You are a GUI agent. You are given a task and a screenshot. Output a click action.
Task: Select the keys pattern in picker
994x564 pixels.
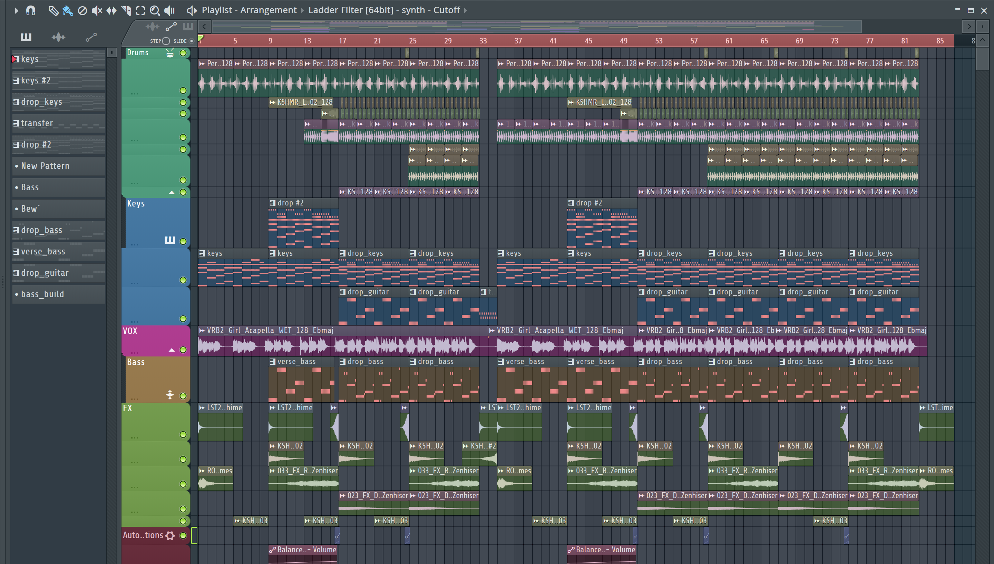[58, 59]
